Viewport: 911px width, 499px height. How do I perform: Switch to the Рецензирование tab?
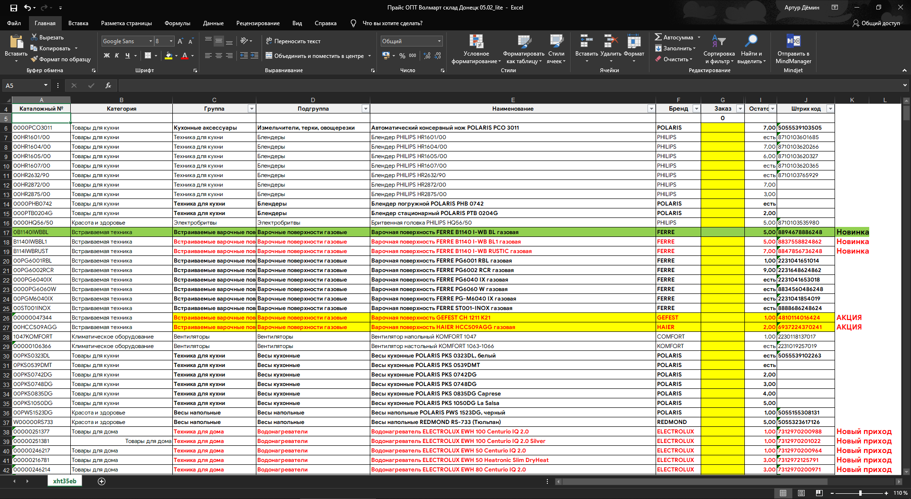click(258, 23)
